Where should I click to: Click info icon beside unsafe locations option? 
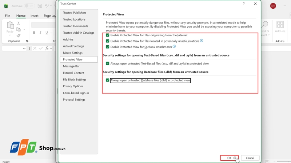point(202,41)
